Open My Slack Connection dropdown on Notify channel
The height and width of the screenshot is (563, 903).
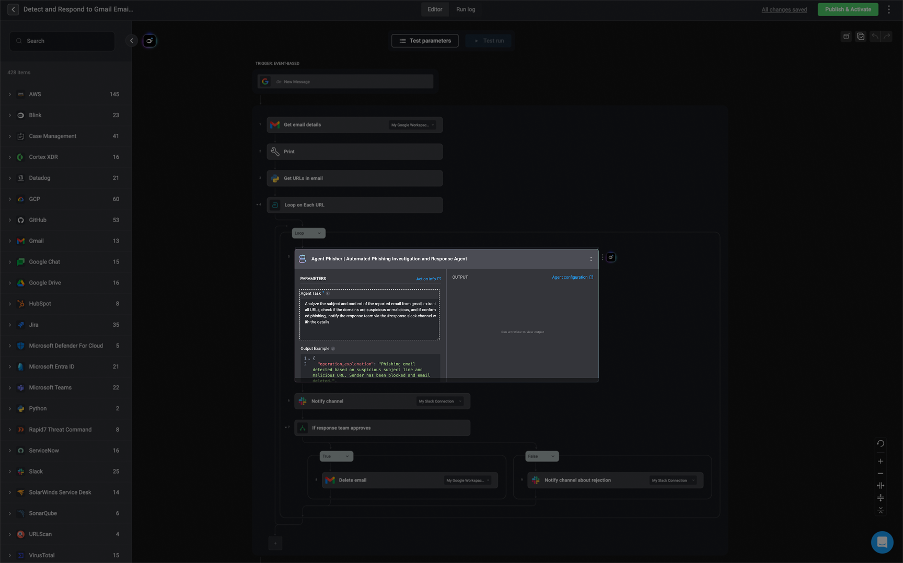pos(440,401)
